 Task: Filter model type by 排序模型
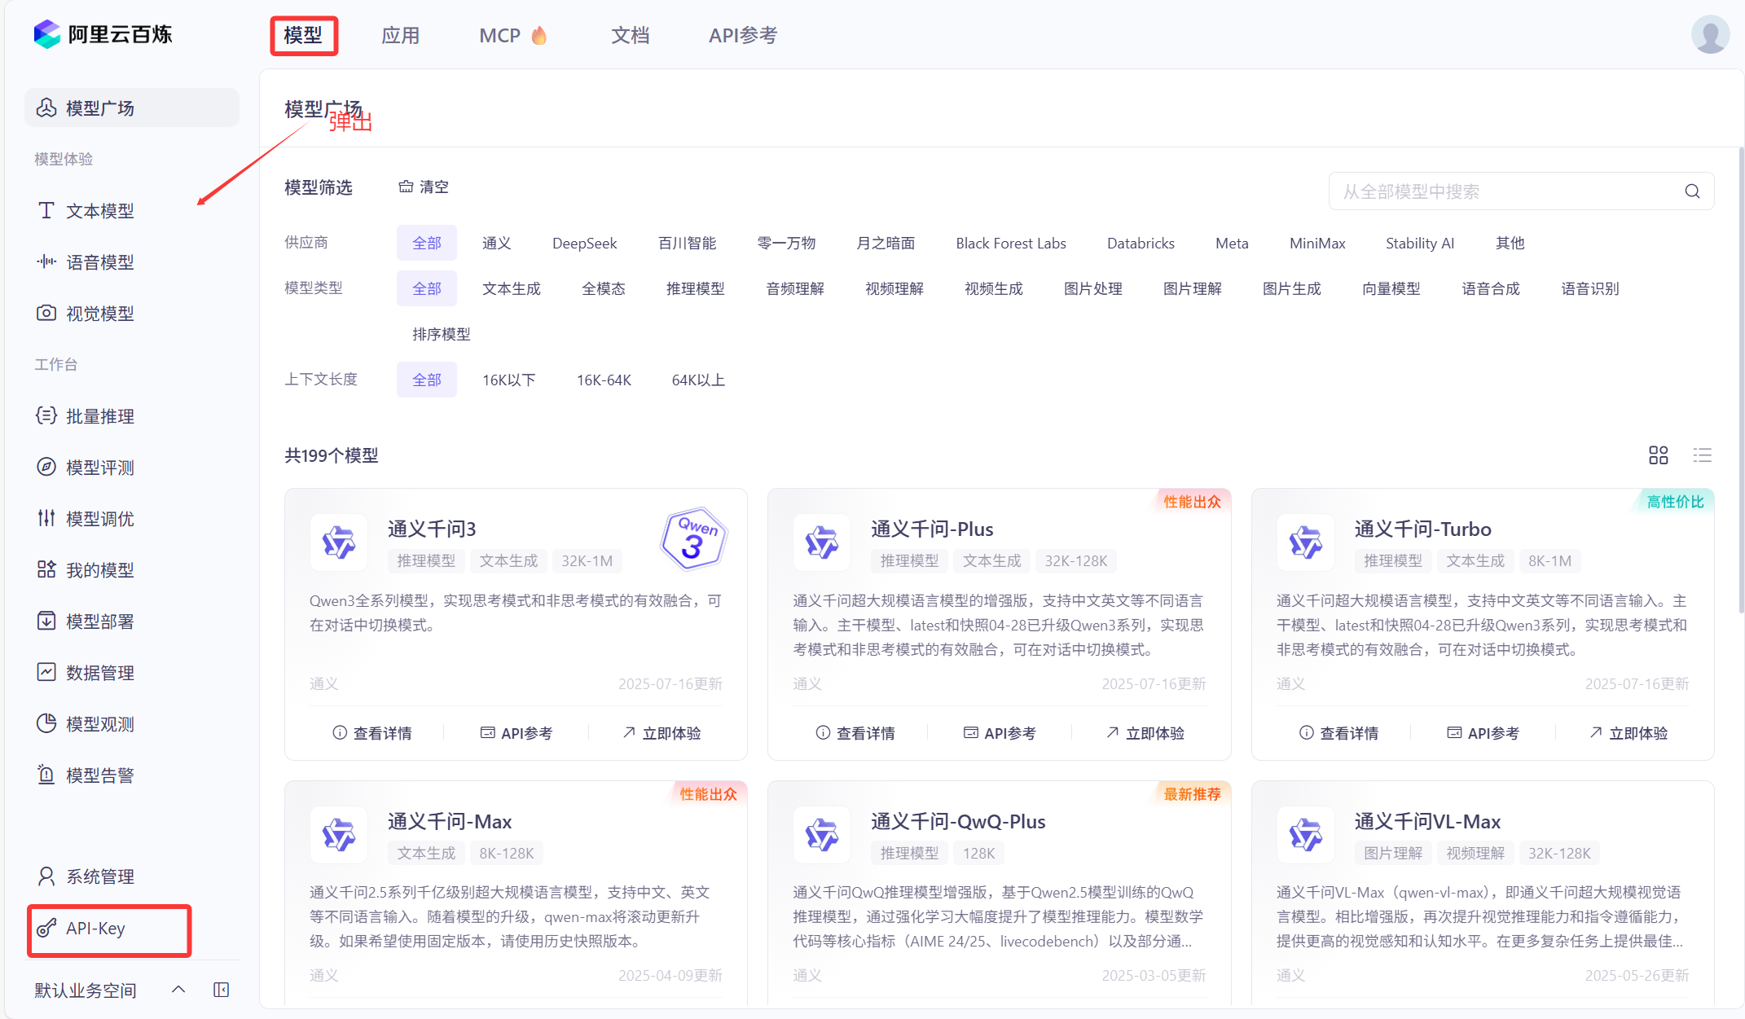441,334
